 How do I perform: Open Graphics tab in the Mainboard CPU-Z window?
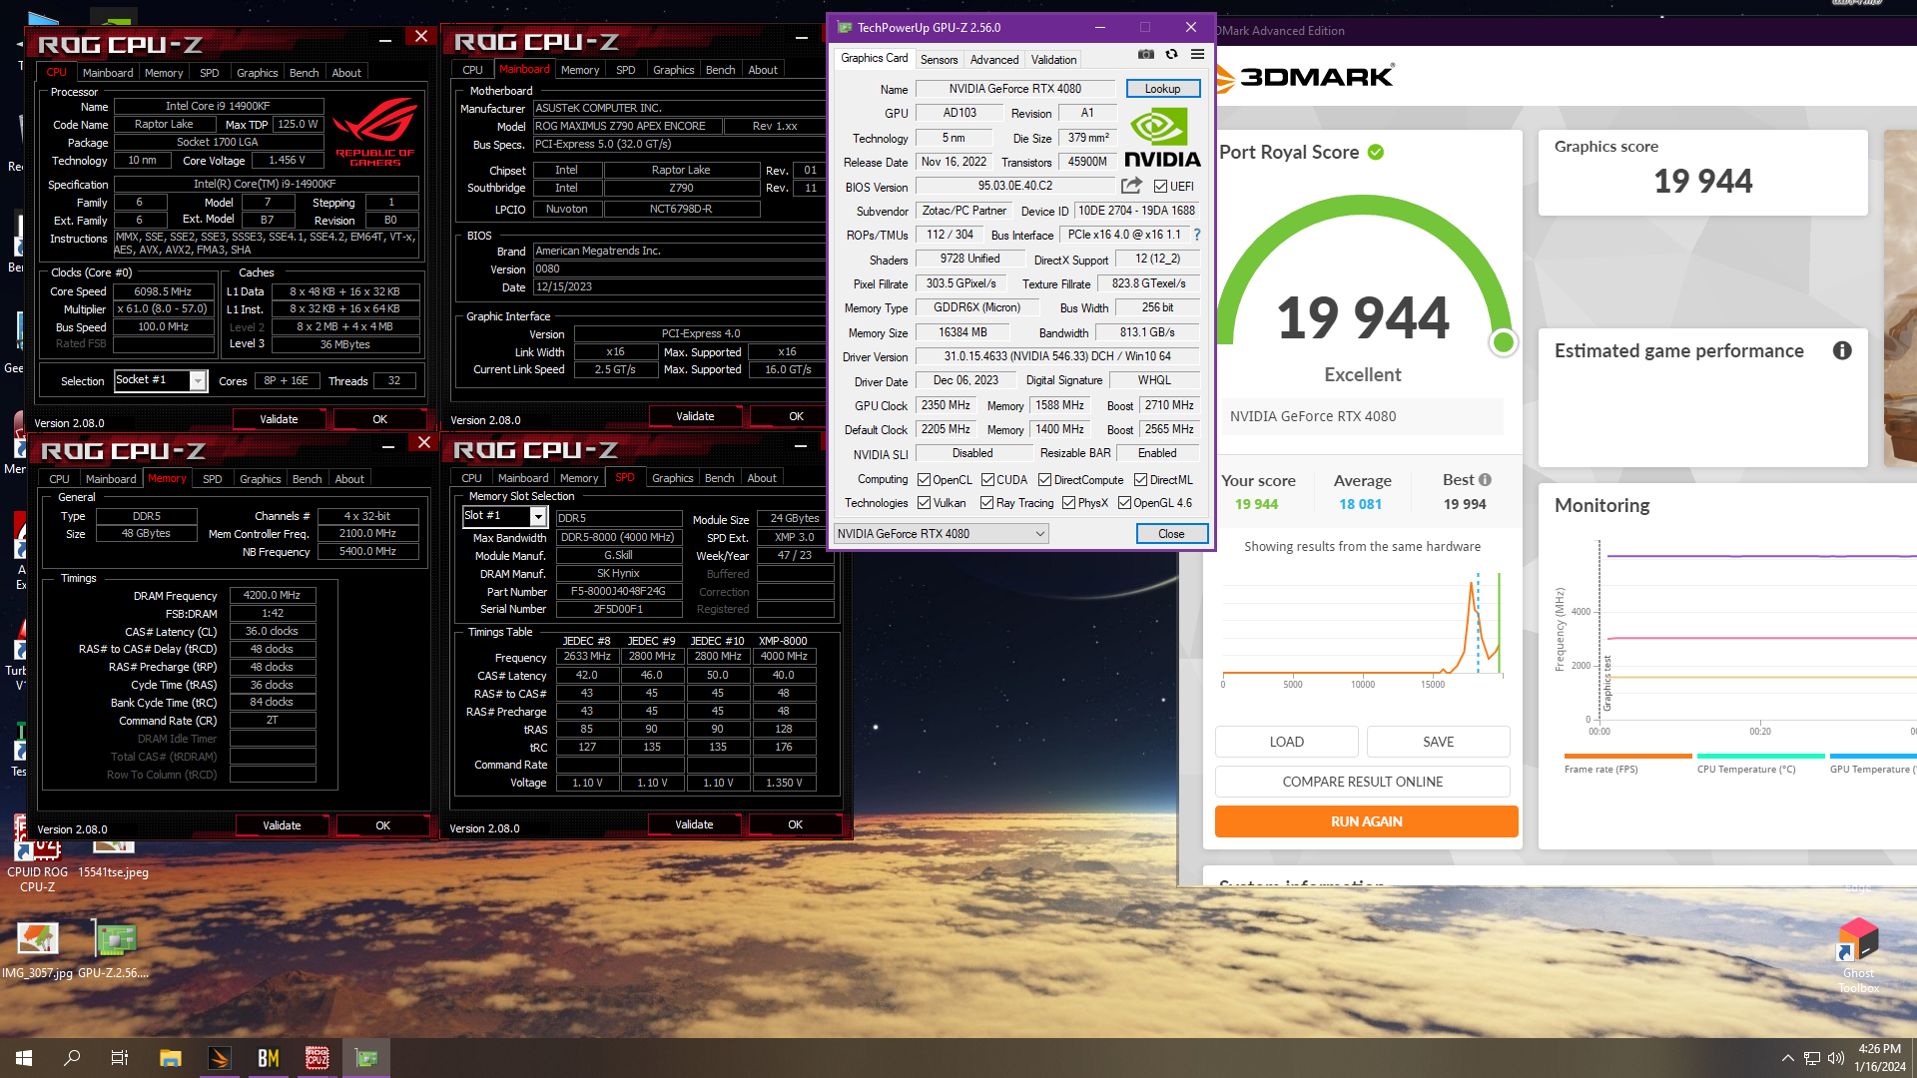coord(673,70)
